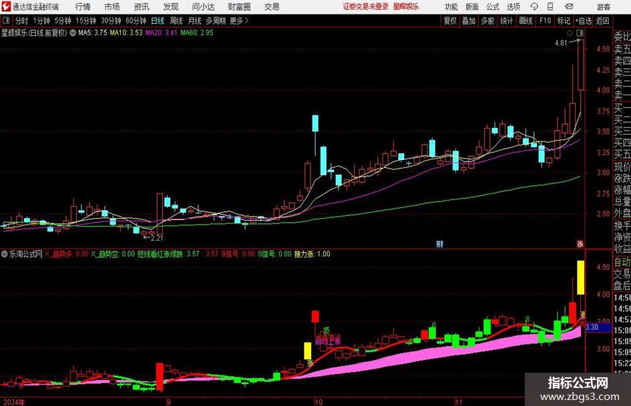Open the 交易 menu

click(272, 7)
